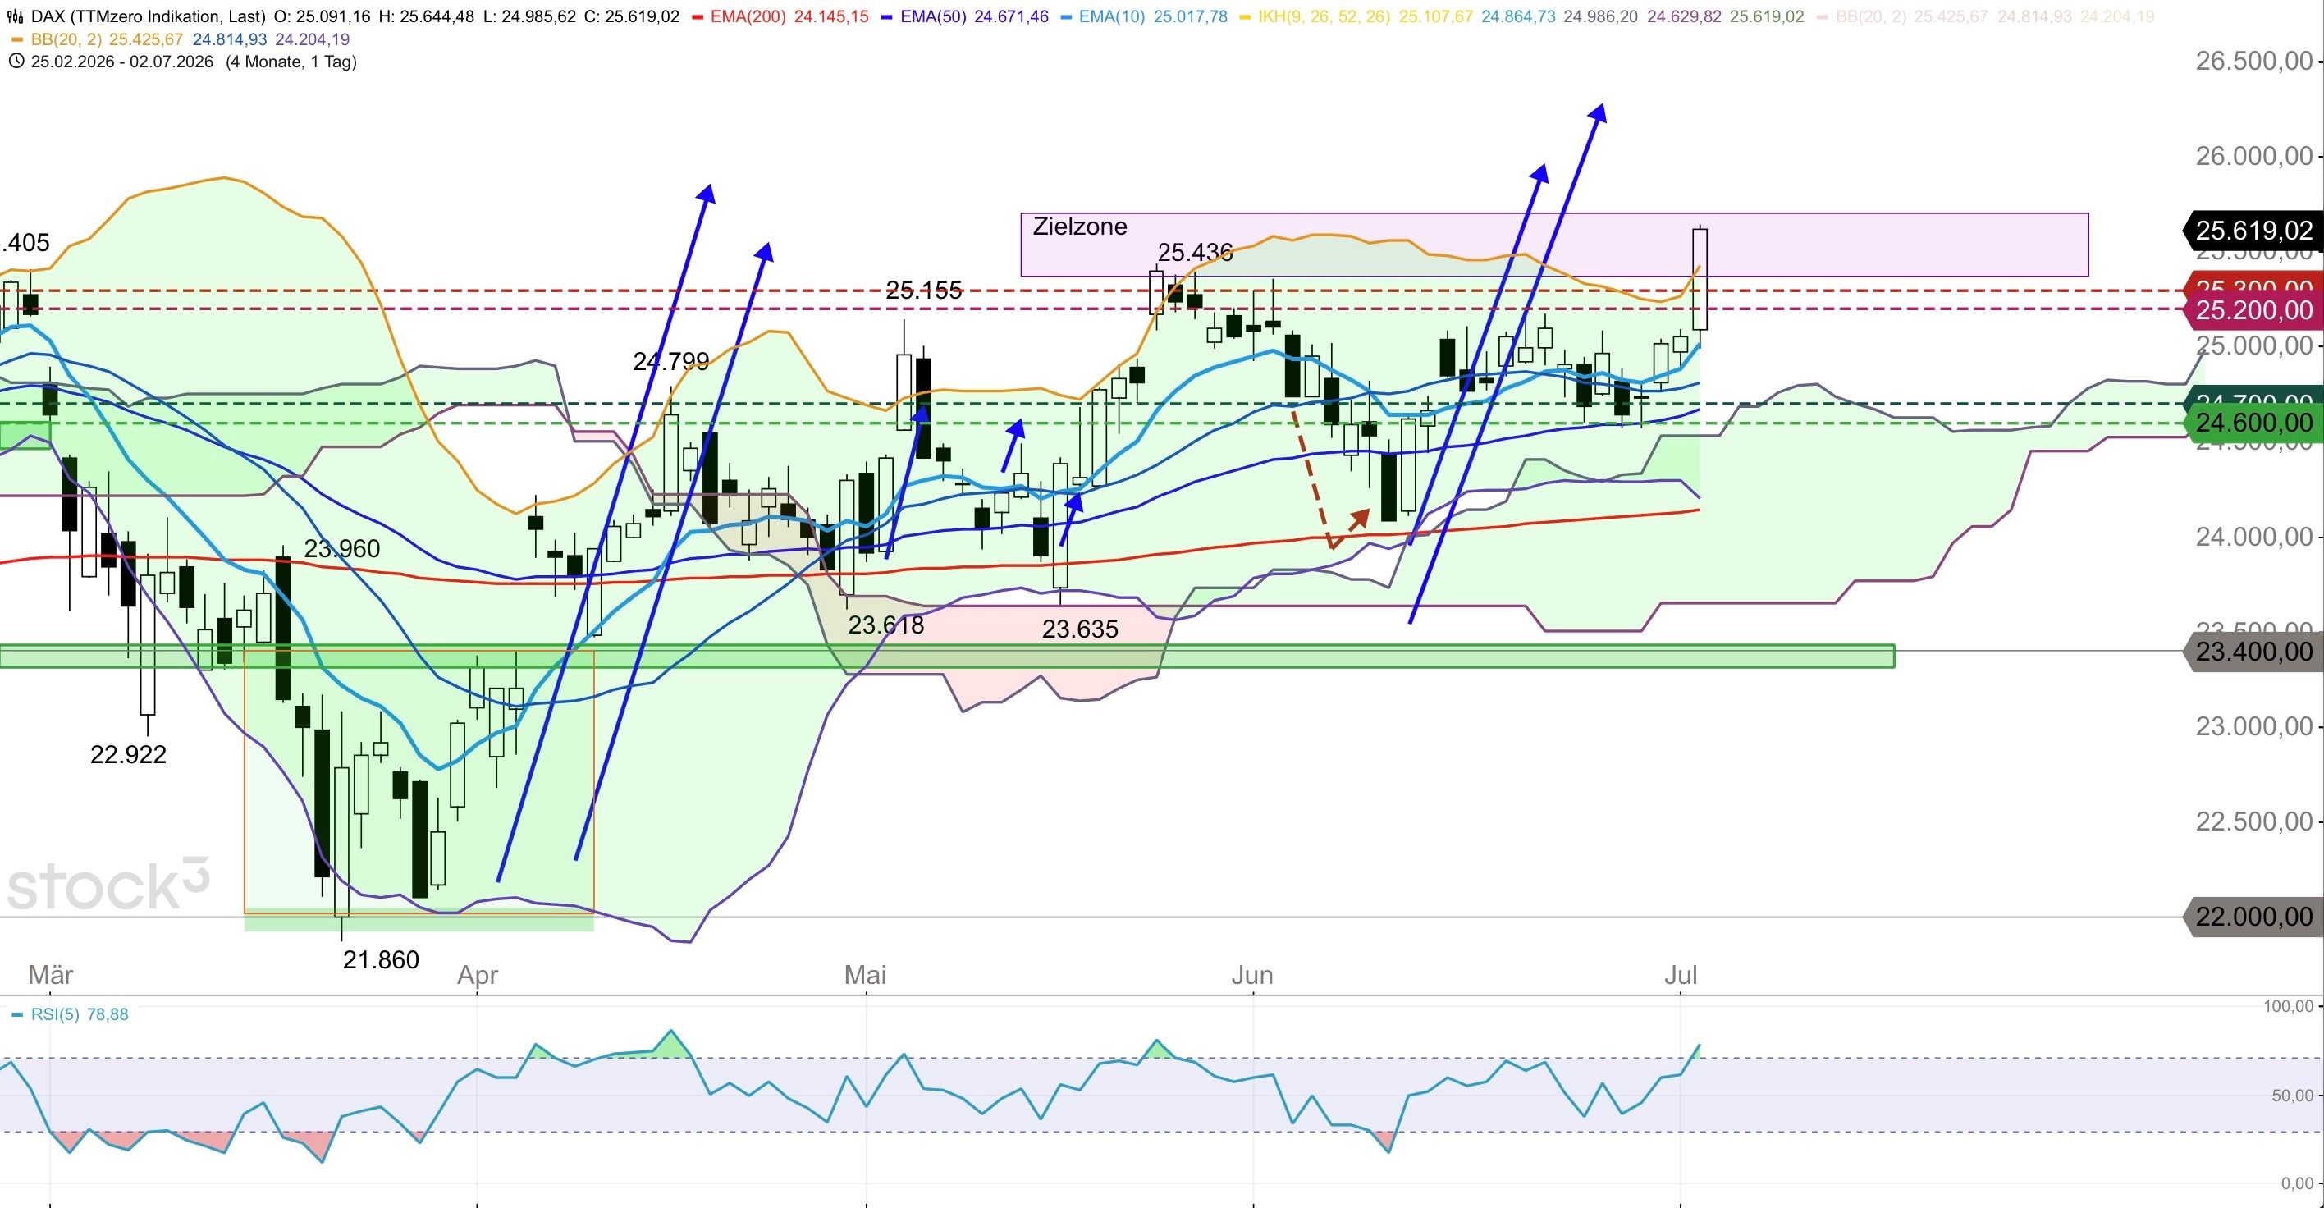Click the grey 23.400,00 support level tag

[x=2253, y=652]
